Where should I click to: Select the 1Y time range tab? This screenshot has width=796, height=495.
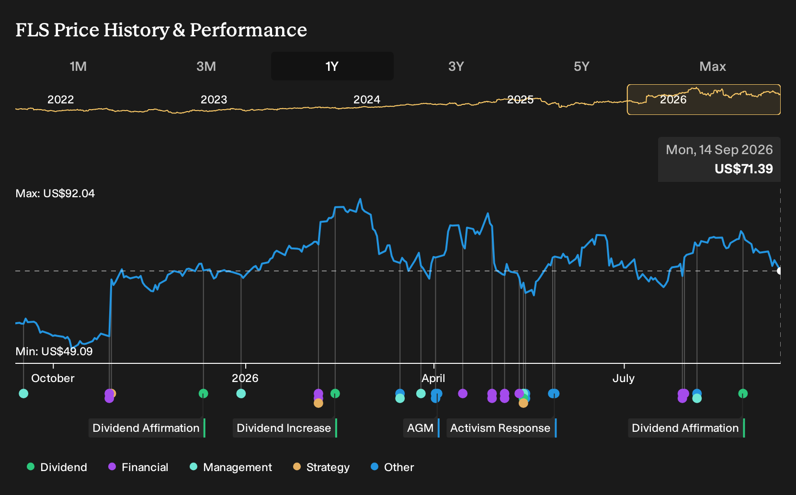[332, 67]
